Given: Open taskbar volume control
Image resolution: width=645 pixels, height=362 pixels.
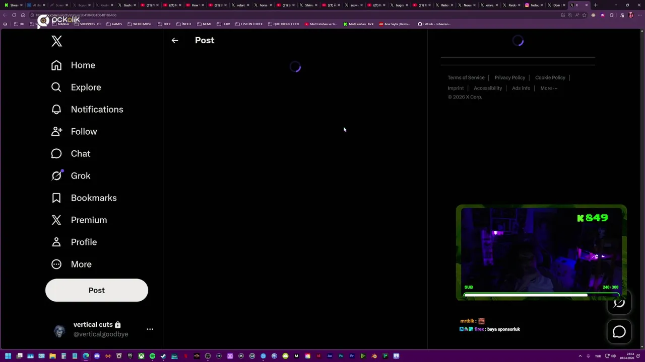Looking at the screenshot, I should coord(613,356).
